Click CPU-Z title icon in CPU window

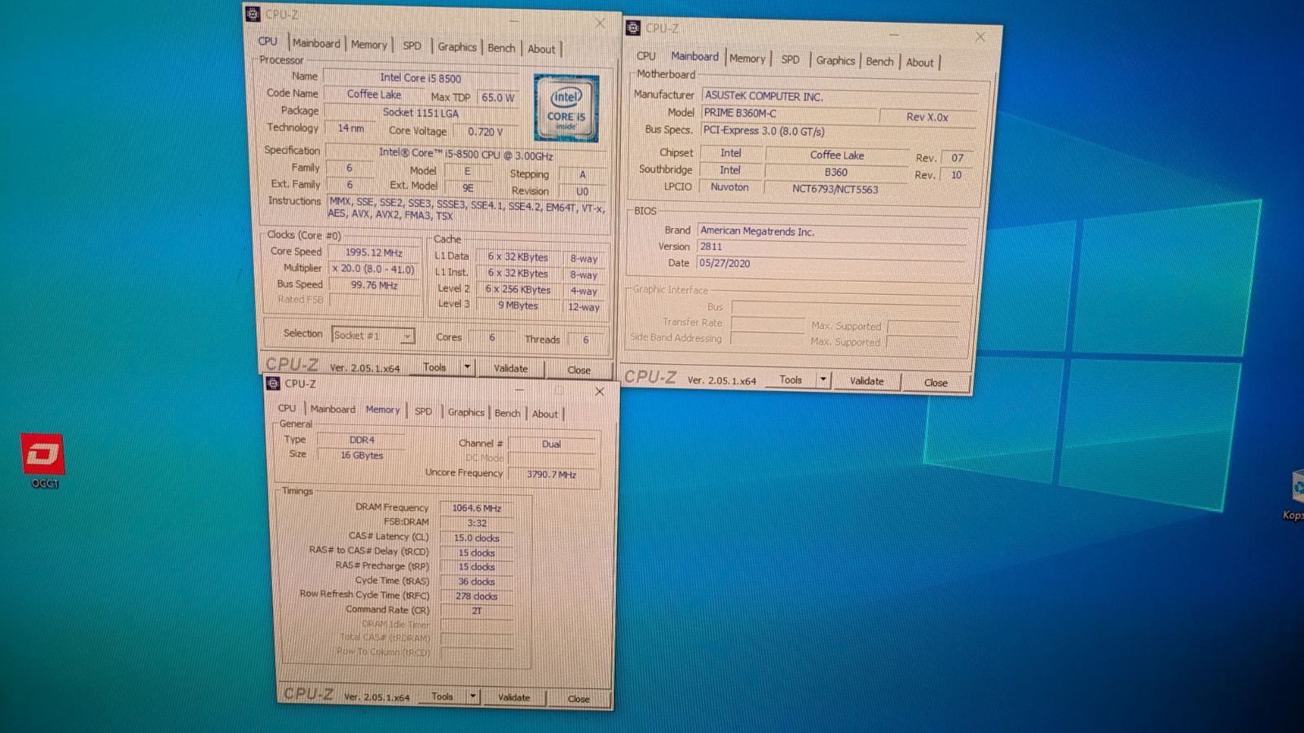[x=253, y=14]
